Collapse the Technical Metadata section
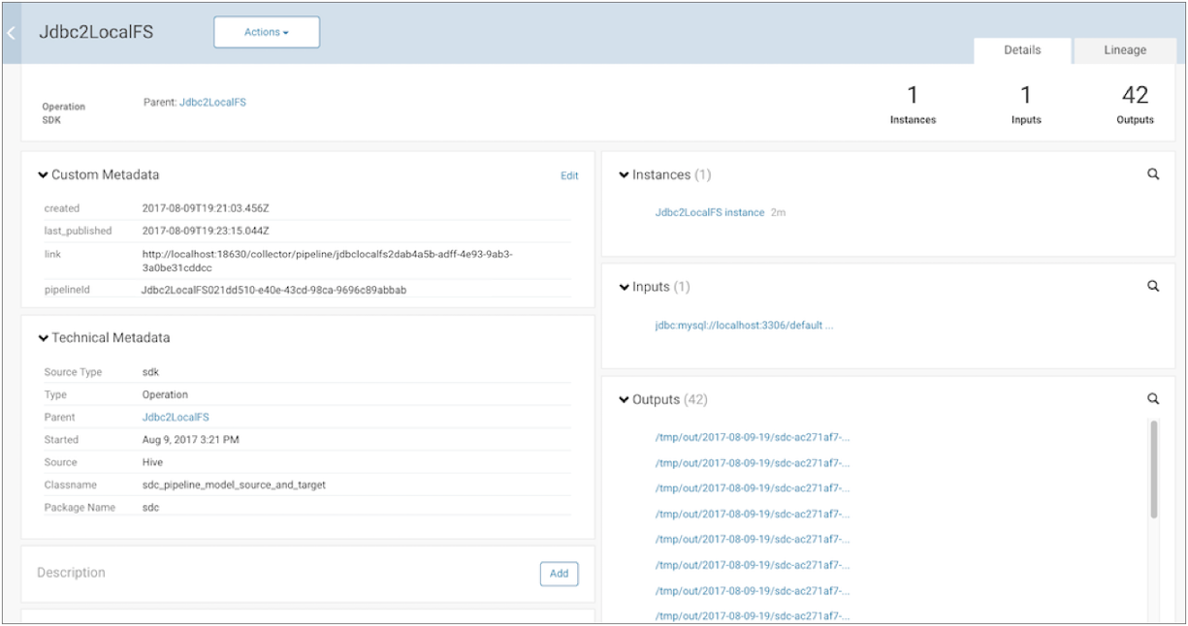 coord(43,338)
